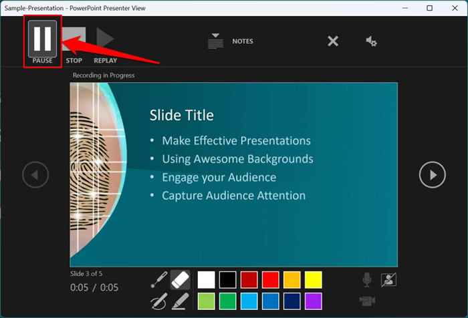Viewport: 468px width, 318px height.
Task: Pick the light green ink color
Action: (206, 301)
